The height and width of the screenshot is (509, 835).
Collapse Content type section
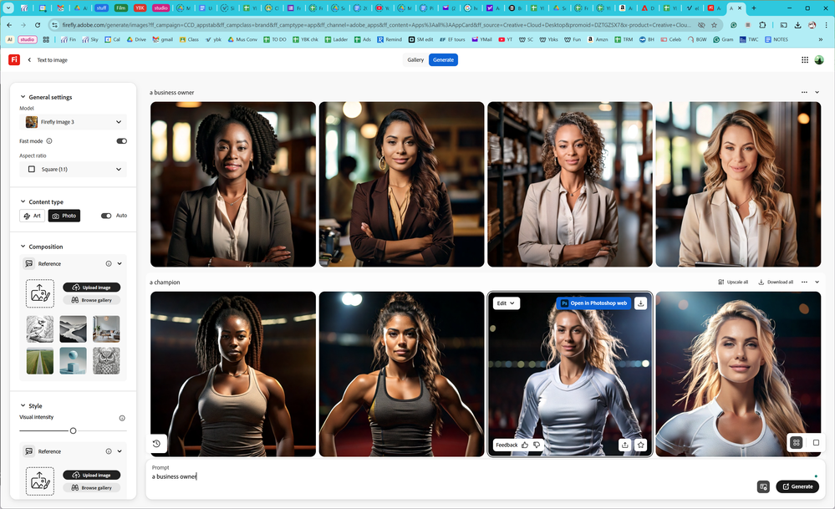(x=23, y=201)
